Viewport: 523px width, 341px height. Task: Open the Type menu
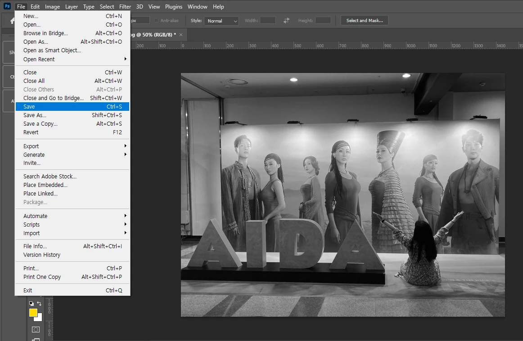[x=89, y=7]
